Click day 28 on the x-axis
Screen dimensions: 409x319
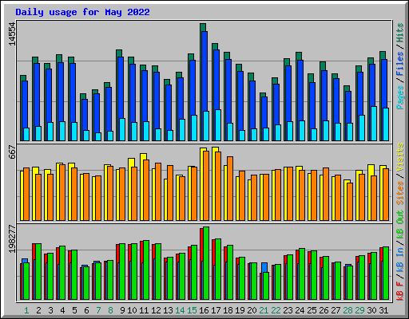(x=347, y=310)
